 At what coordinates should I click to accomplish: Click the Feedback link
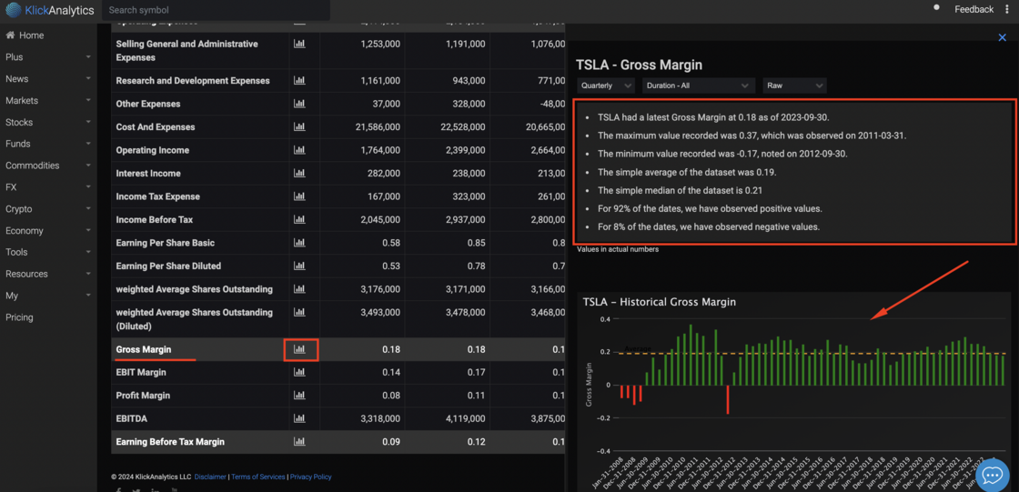pos(974,9)
